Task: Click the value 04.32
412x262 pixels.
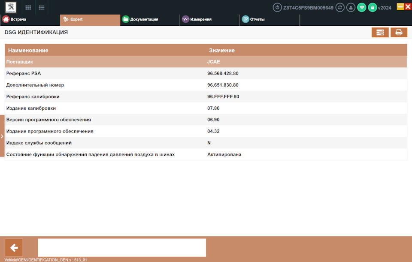Action: pyautogui.click(x=213, y=131)
